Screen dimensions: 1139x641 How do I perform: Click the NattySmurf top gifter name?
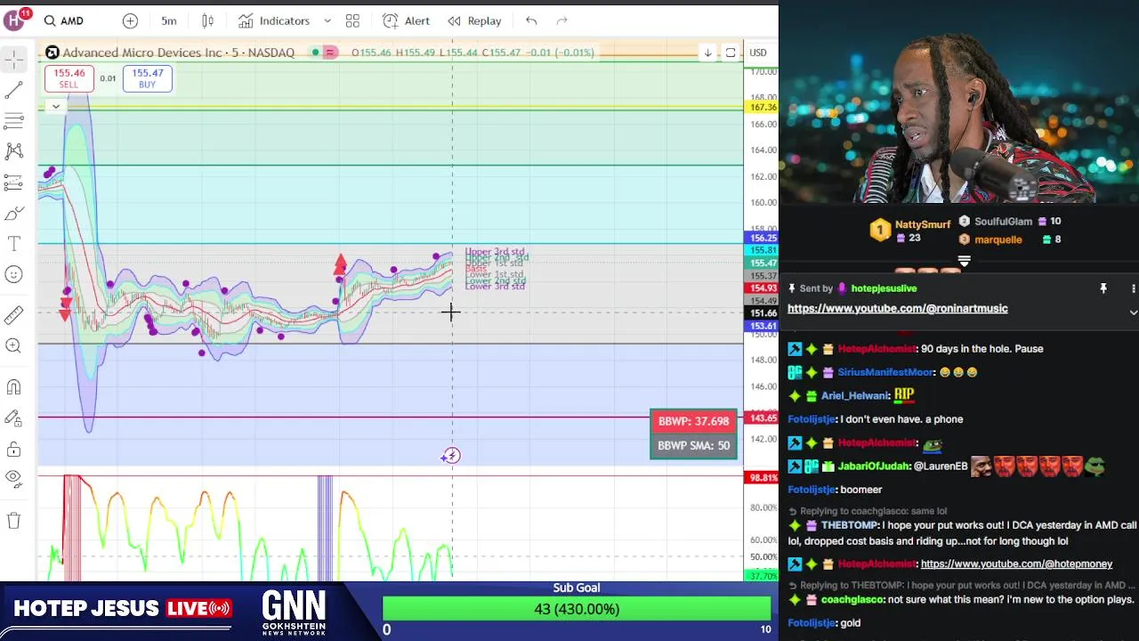tap(923, 224)
